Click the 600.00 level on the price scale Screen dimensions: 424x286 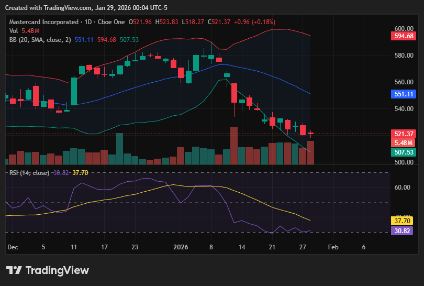point(404,29)
